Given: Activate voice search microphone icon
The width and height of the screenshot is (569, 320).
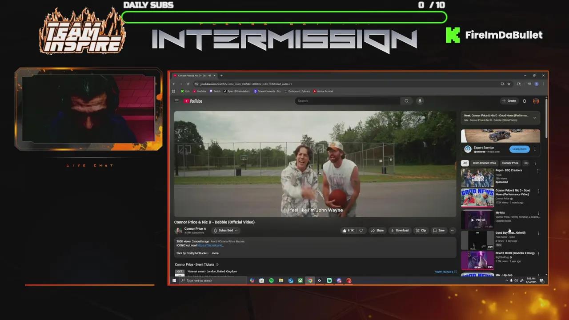Looking at the screenshot, I should [x=419, y=101].
